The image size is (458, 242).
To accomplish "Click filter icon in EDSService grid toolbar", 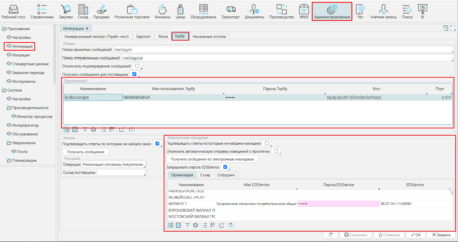I will click(x=188, y=225).
